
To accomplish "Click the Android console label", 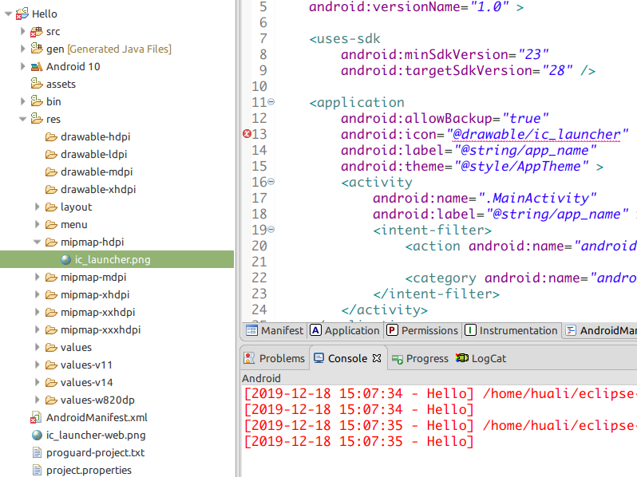I will tap(261, 378).
